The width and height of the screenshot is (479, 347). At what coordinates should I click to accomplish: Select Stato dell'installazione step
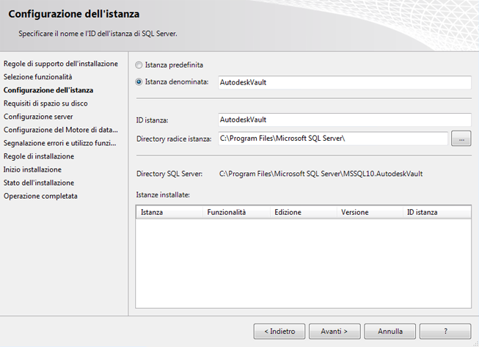(x=39, y=183)
